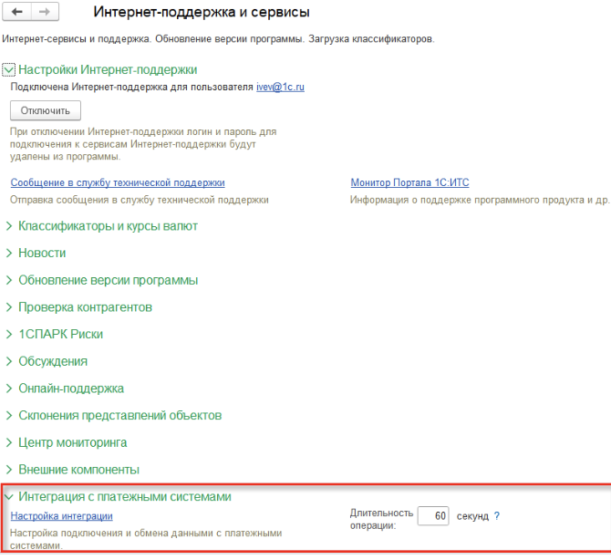
Task: Expand the Онлайн-поддержка section
Action: [x=71, y=389]
